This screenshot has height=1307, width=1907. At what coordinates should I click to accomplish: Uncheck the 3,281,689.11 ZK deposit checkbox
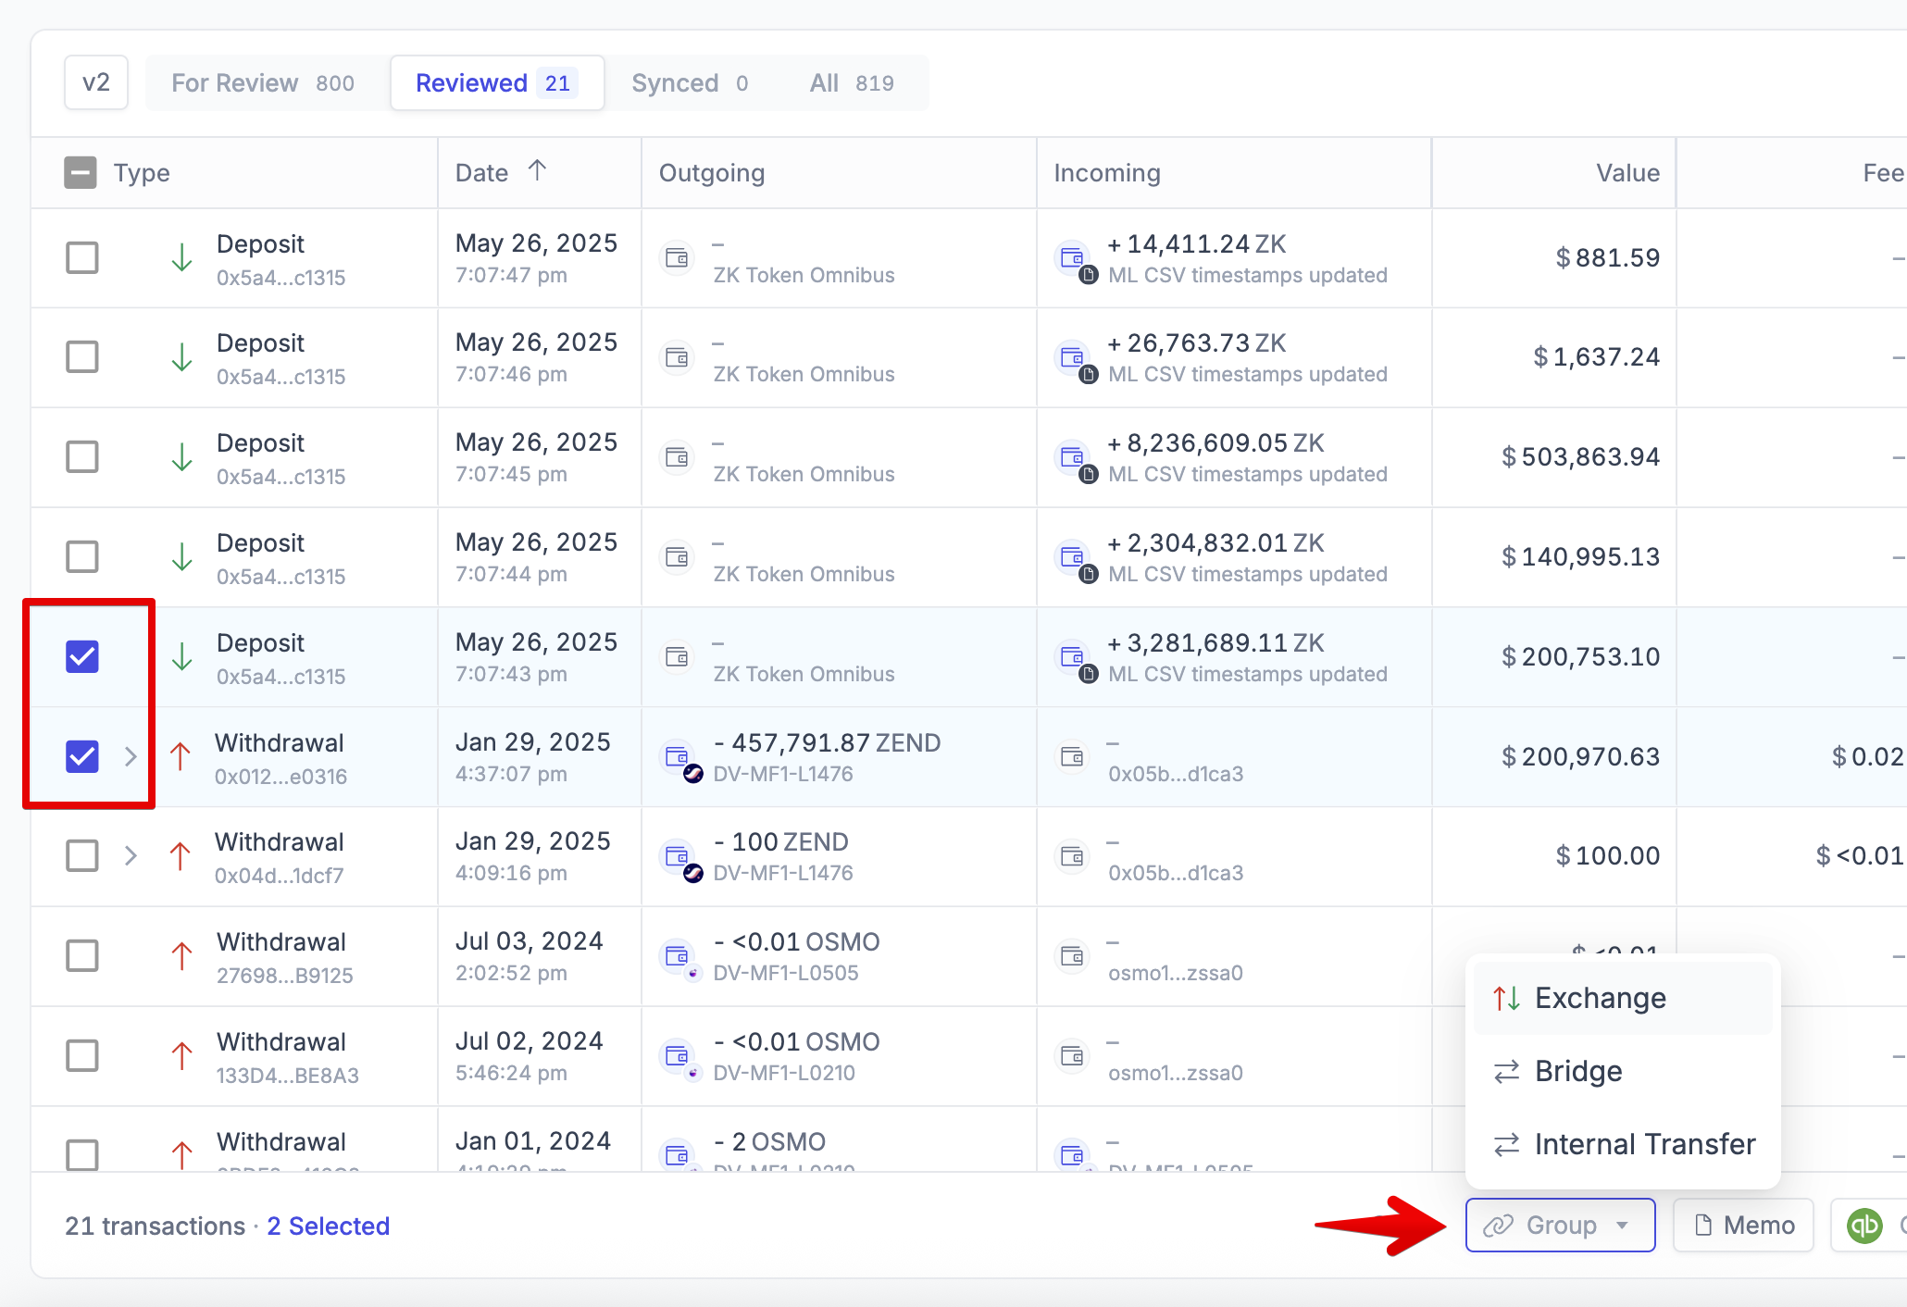pyautogui.click(x=82, y=656)
